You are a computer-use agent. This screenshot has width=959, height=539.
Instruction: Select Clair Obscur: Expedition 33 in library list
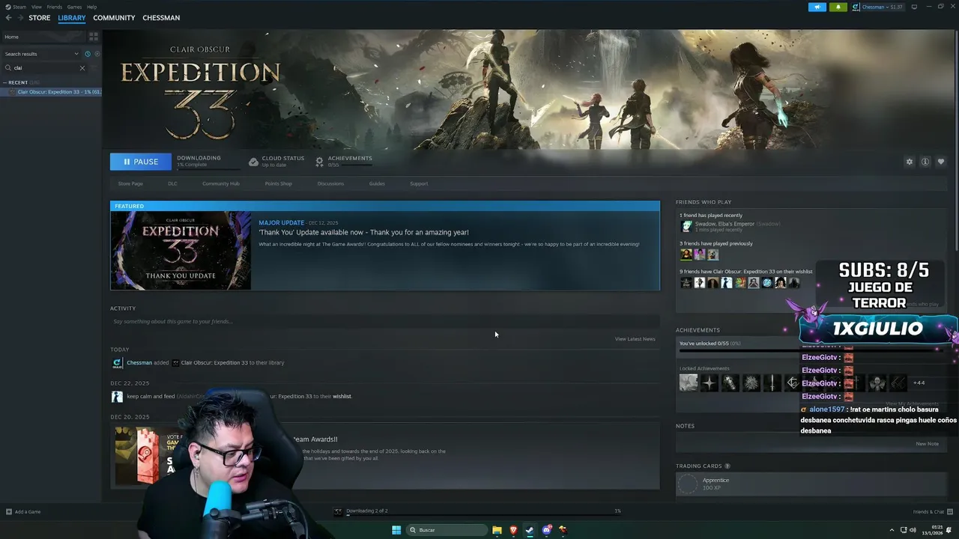tap(52, 92)
